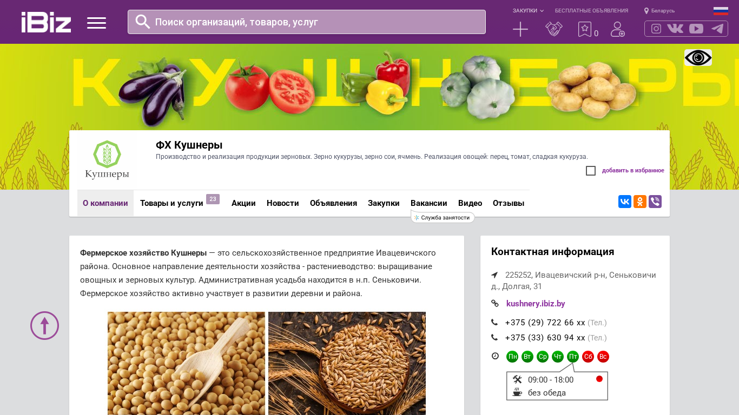Open the soybeans photo thumbnail
This screenshot has width=739, height=415.
pos(186,363)
